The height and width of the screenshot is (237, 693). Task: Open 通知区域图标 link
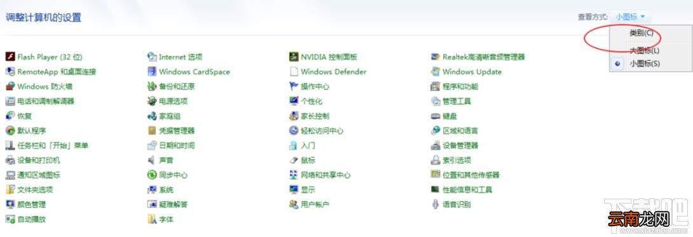coord(38,175)
